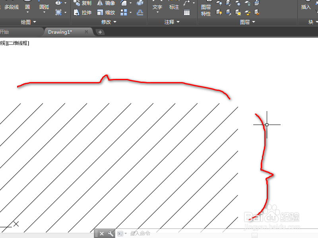Click the layer off icon with blue bulb

point(219,3)
